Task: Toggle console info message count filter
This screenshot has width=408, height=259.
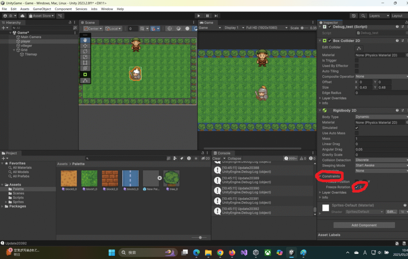Action: tap(290, 158)
